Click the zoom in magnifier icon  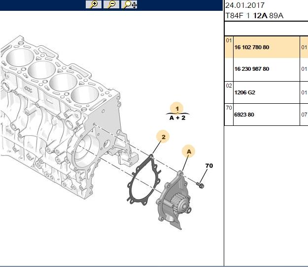click(x=94, y=4)
